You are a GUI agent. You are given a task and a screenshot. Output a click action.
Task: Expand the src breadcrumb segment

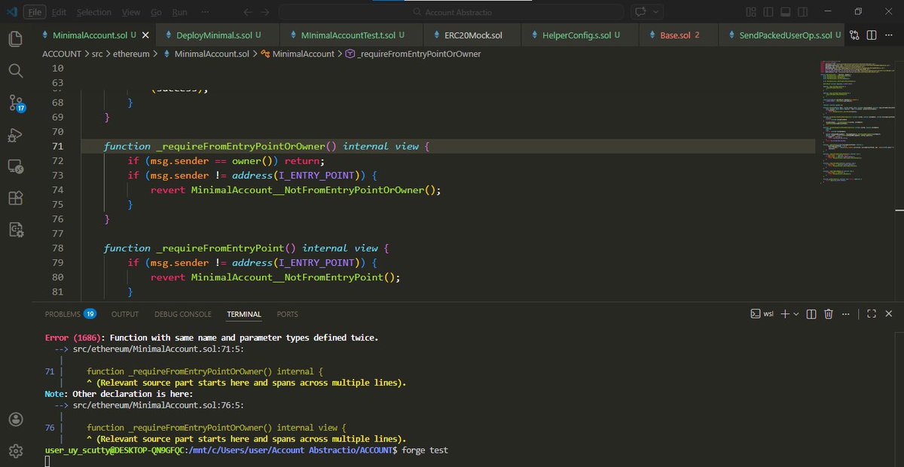(x=96, y=54)
